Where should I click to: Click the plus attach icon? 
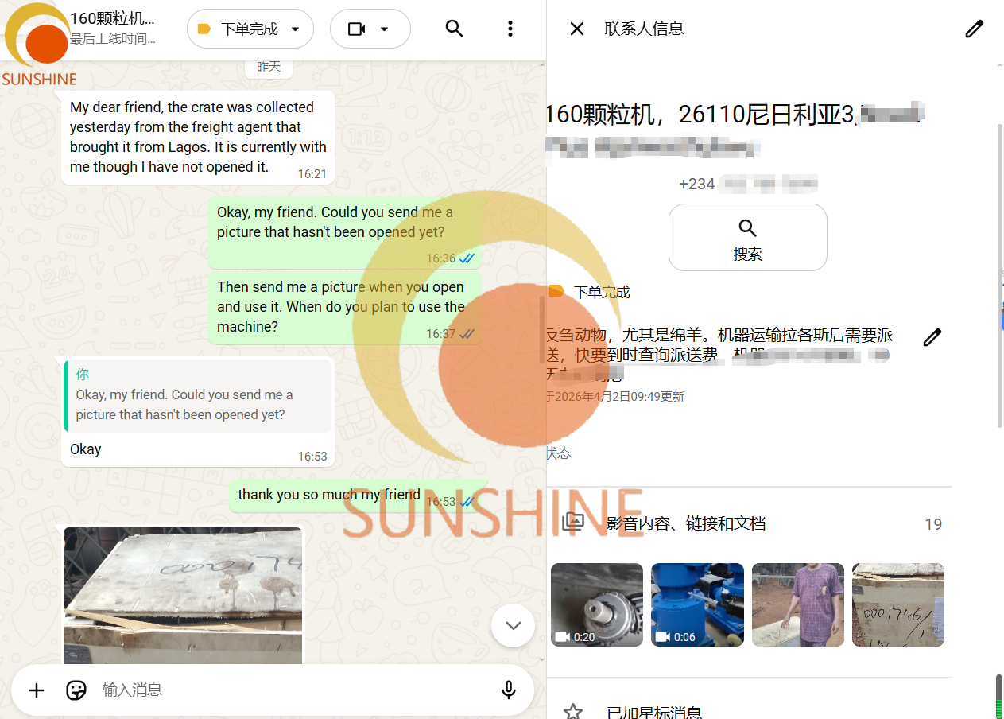[37, 690]
